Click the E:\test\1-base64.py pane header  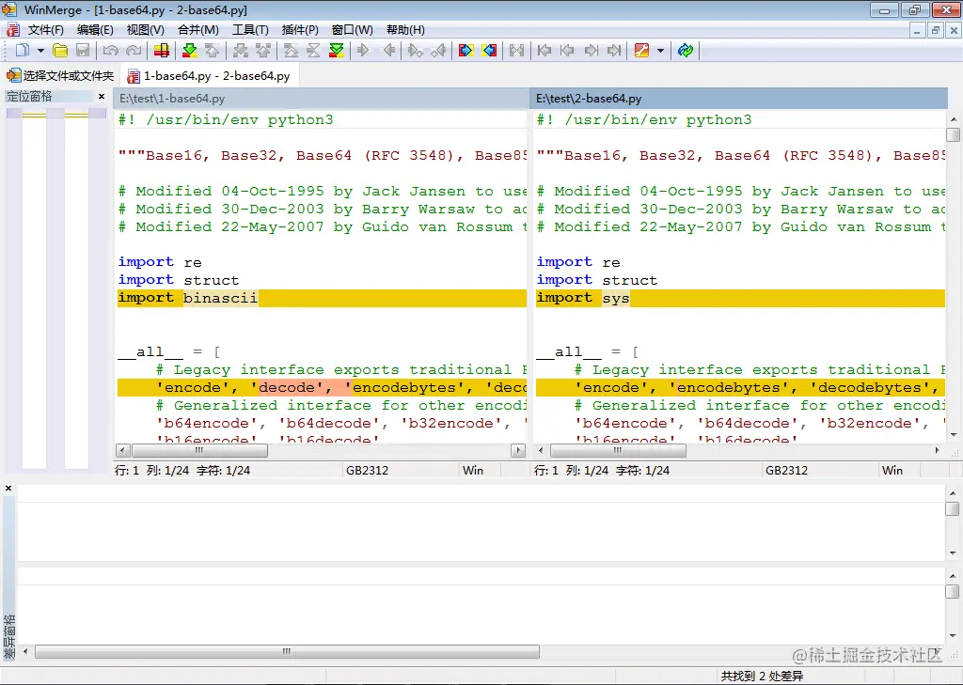tap(321, 99)
